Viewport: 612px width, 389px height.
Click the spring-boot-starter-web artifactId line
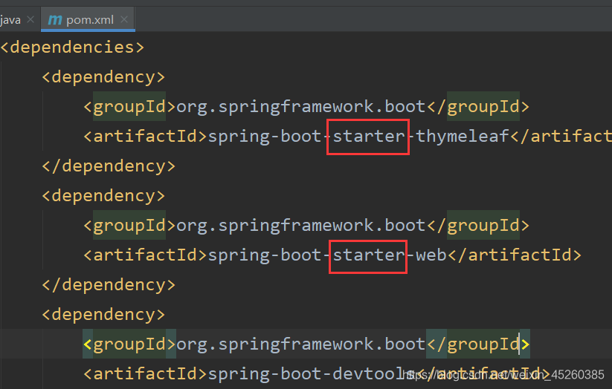tap(332, 255)
